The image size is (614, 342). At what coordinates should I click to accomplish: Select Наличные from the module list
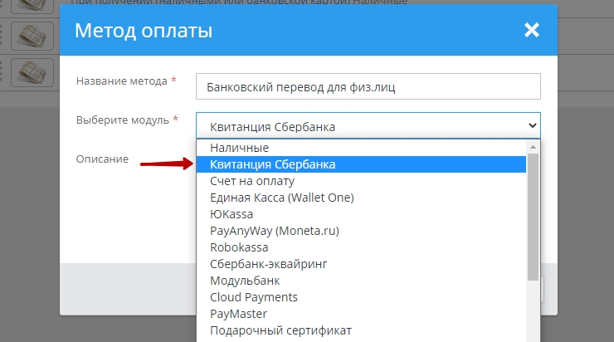tap(239, 147)
